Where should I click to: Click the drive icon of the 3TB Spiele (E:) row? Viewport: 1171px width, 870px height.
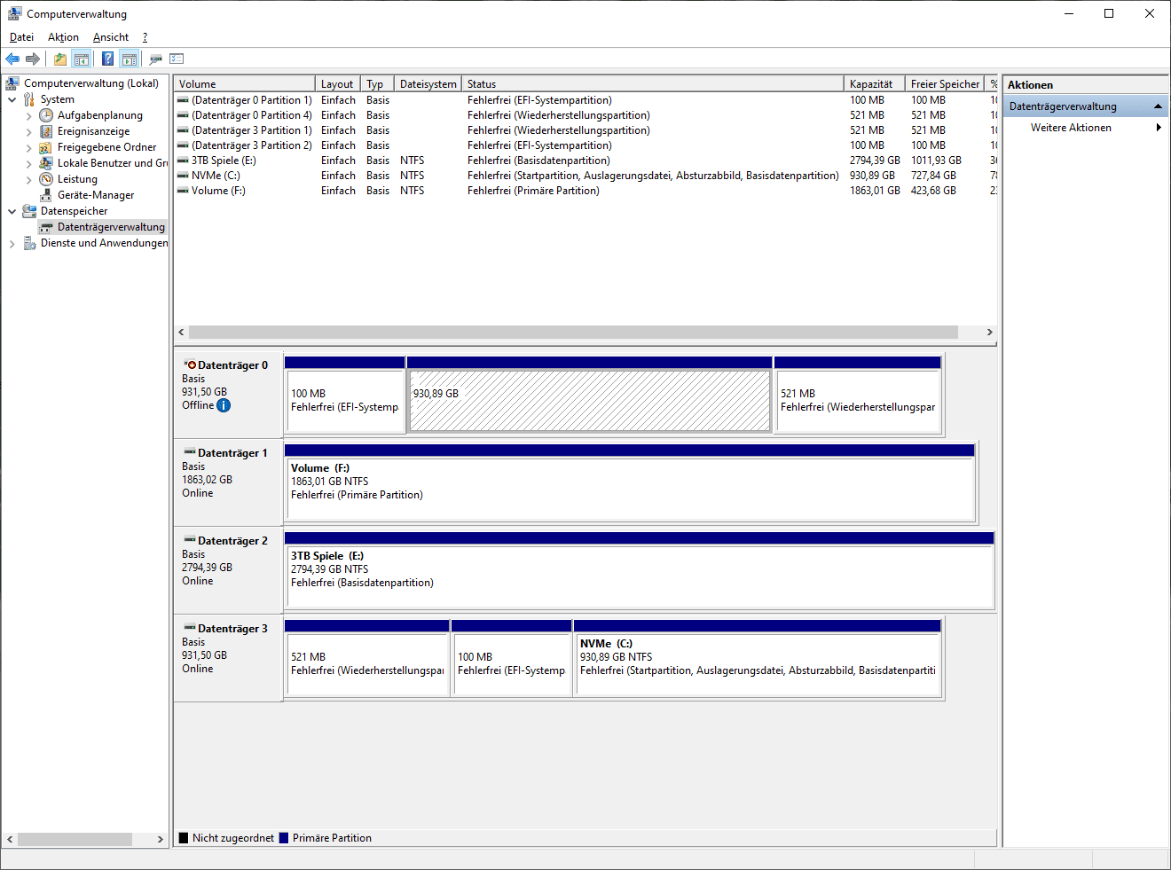(183, 161)
